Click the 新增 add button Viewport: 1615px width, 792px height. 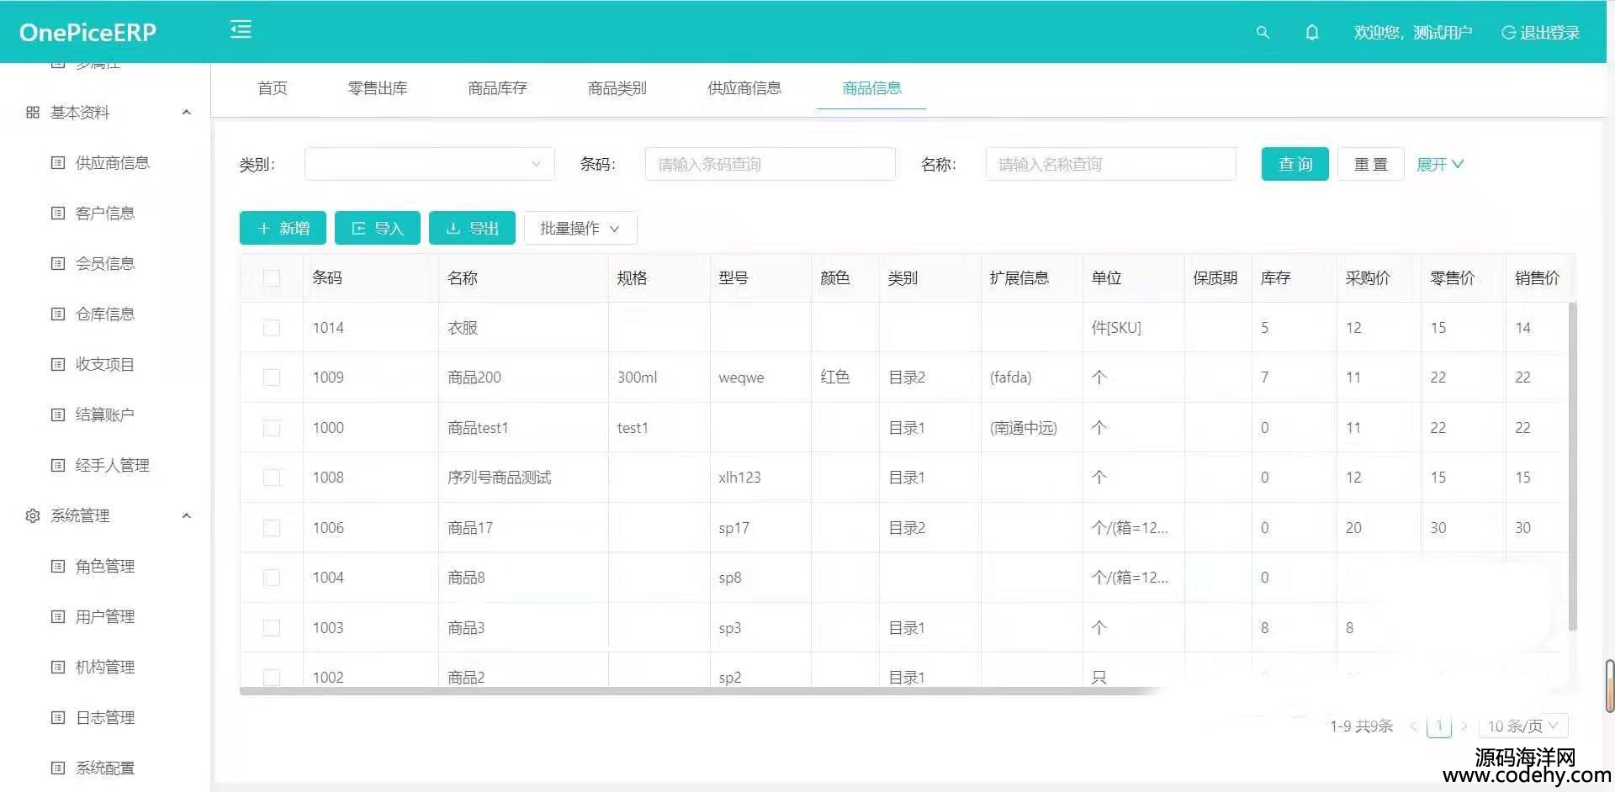point(283,229)
